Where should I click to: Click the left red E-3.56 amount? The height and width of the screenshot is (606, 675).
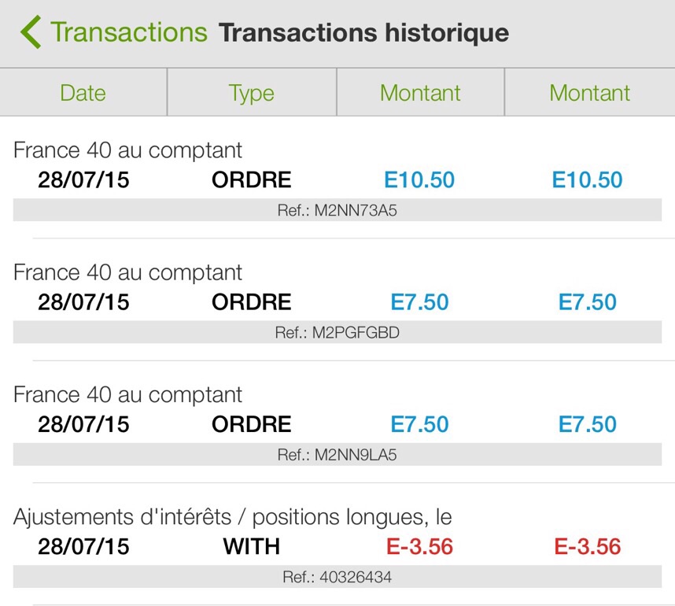click(419, 546)
